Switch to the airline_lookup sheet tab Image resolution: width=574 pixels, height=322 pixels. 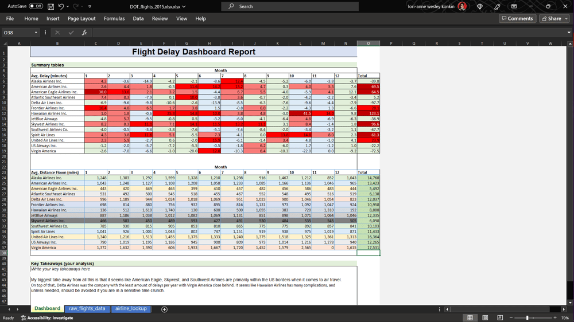pyautogui.click(x=131, y=309)
